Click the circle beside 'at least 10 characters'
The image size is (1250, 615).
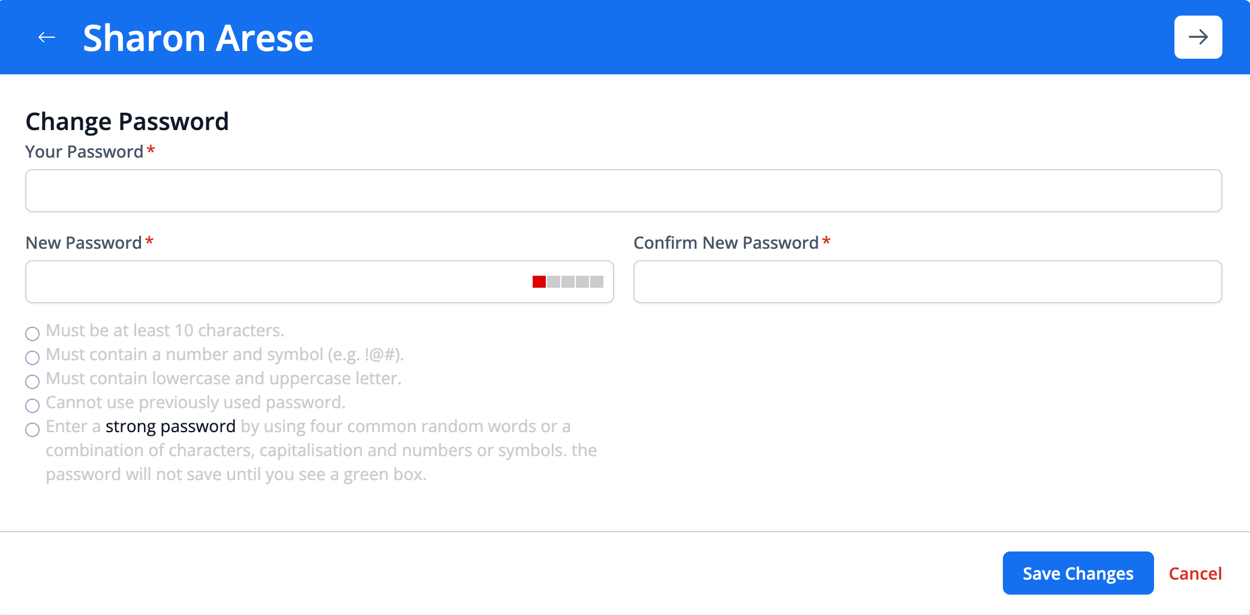[x=32, y=333]
